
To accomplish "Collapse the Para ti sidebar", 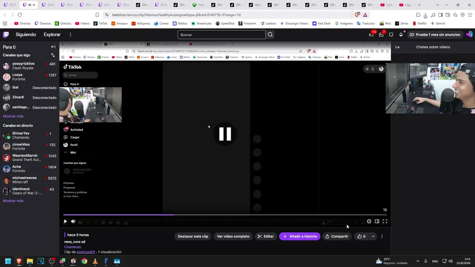I will click(x=53, y=47).
